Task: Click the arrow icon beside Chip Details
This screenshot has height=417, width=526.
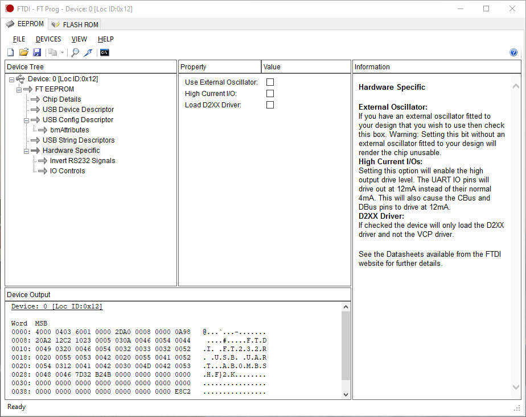Action: (35, 99)
